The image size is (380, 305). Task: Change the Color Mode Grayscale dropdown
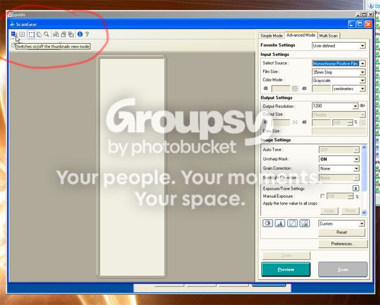(x=339, y=81)
